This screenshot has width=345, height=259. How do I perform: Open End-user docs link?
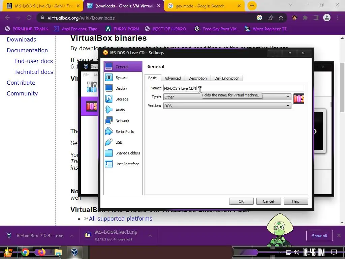33,61
